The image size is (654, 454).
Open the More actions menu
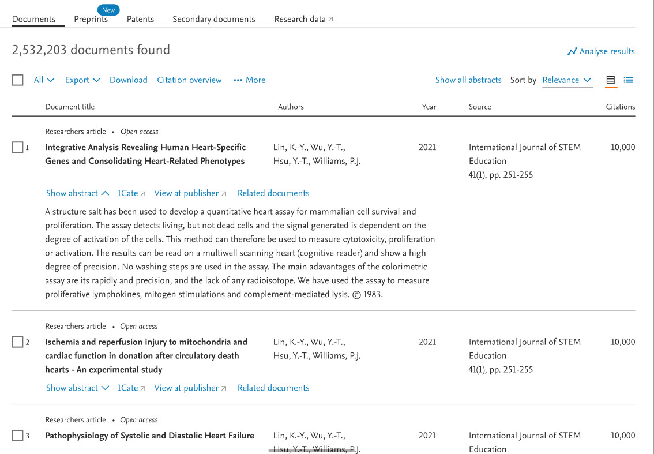(249, 80)
